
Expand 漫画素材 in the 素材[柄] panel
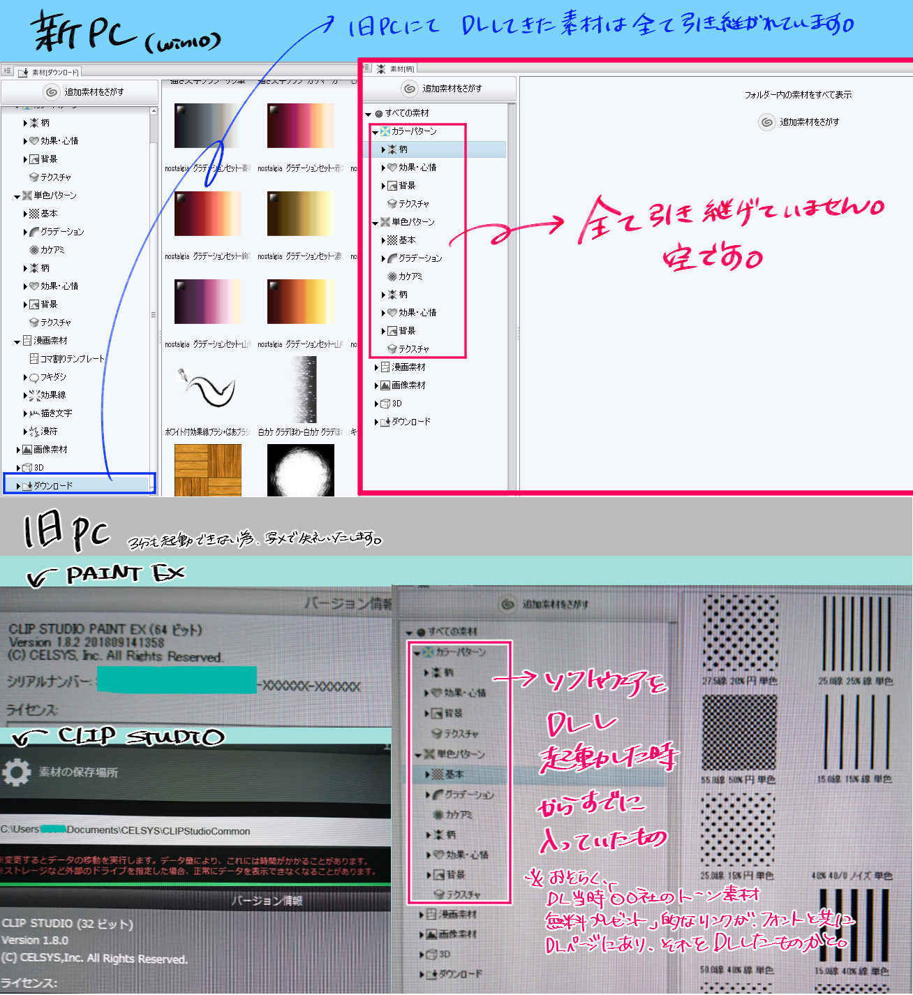tap(376, 367)
